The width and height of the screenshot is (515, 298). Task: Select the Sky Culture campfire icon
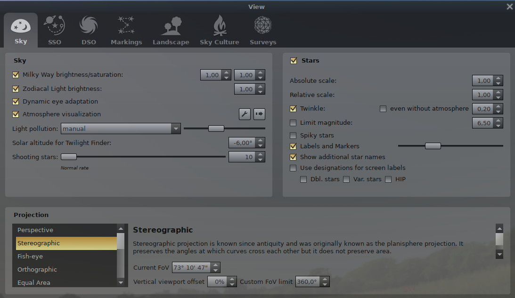coord(219,25)
